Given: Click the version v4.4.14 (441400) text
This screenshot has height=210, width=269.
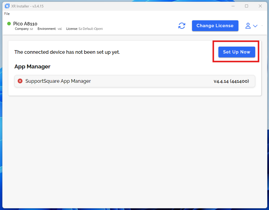Looking at the screenshot, I should point(231,81).
